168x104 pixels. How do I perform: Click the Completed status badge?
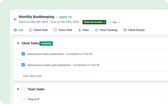pos(46,43)
